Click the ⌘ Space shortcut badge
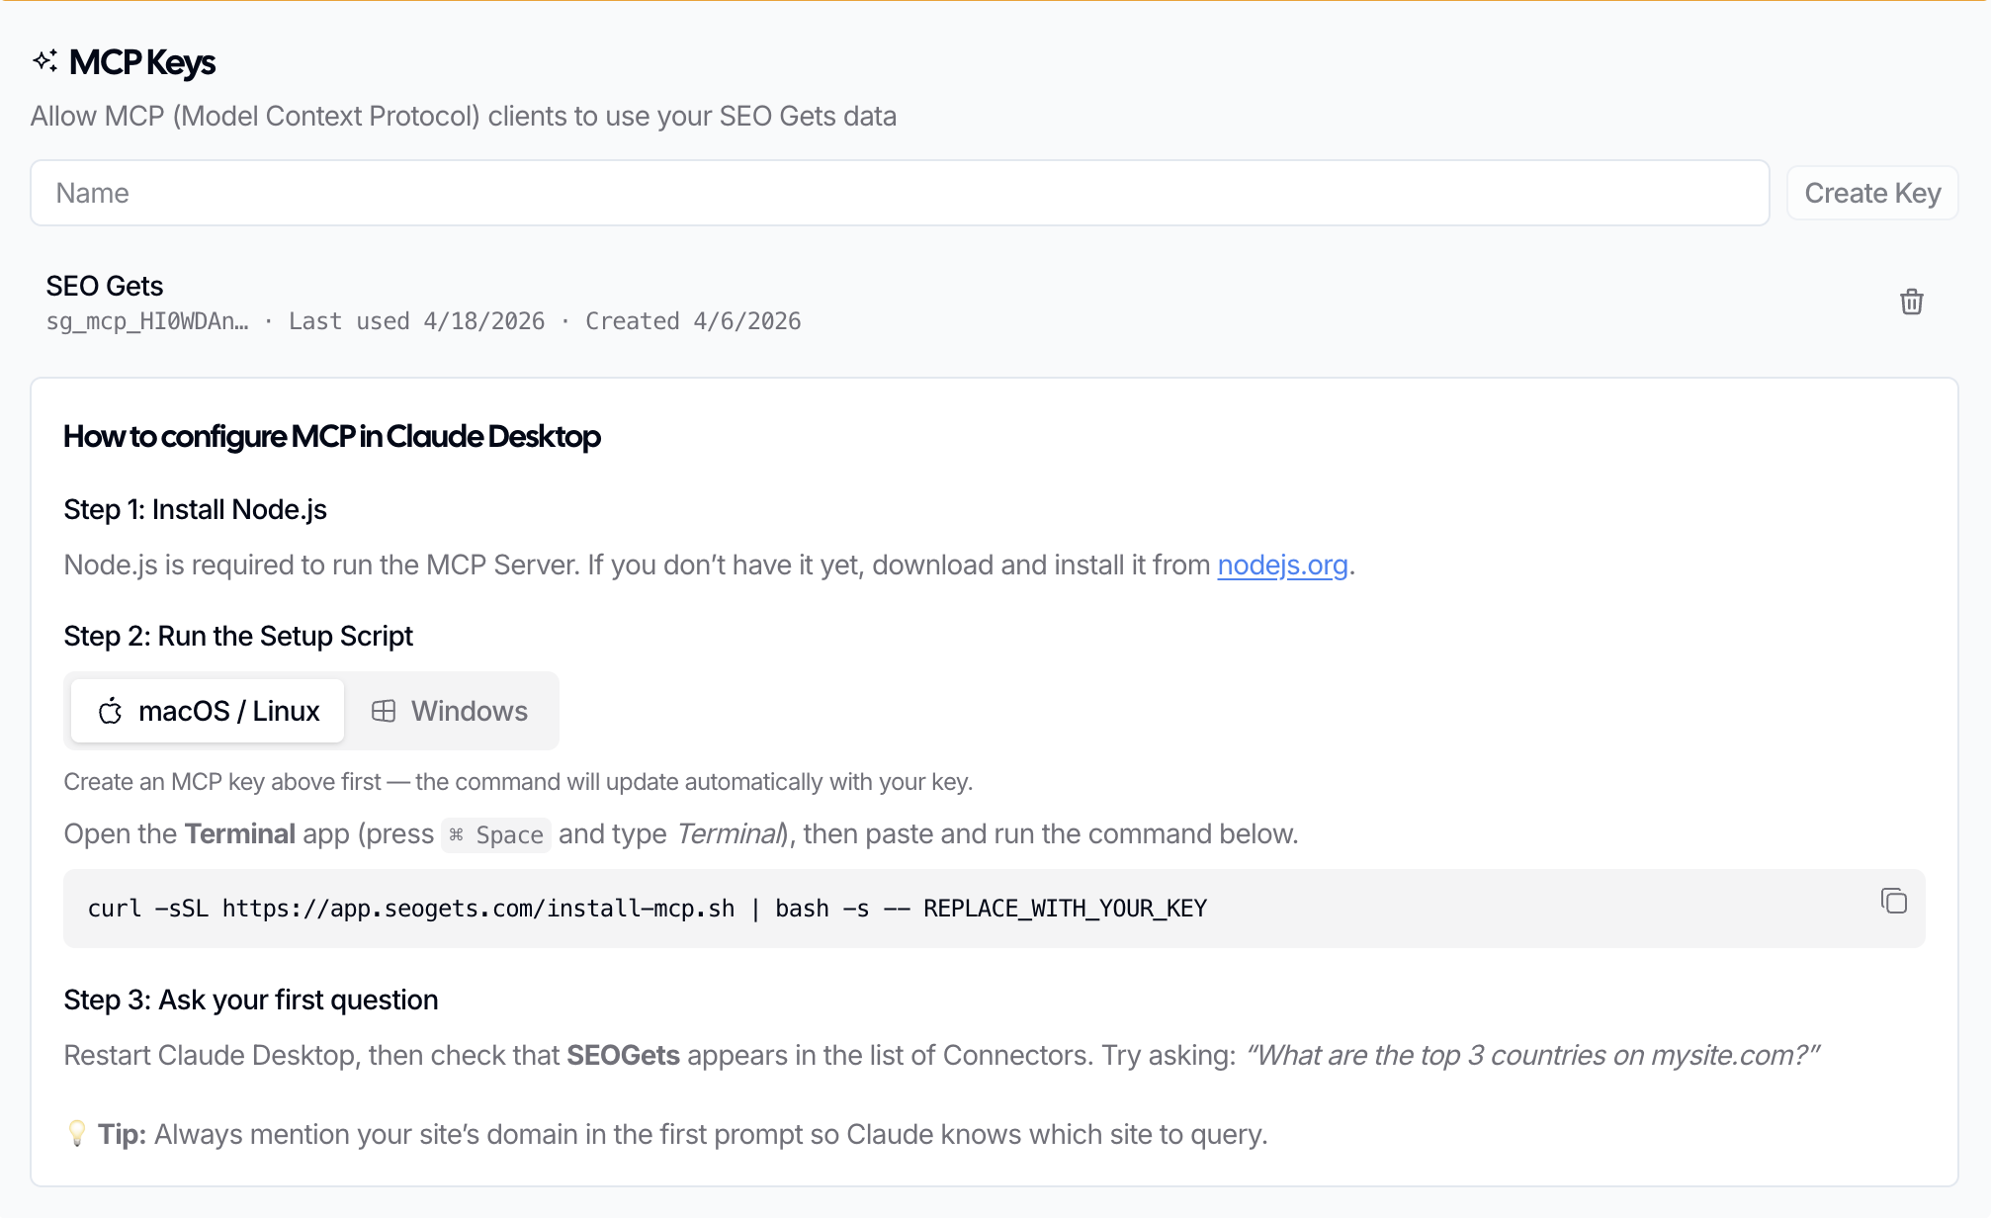 tap(496, 835)
